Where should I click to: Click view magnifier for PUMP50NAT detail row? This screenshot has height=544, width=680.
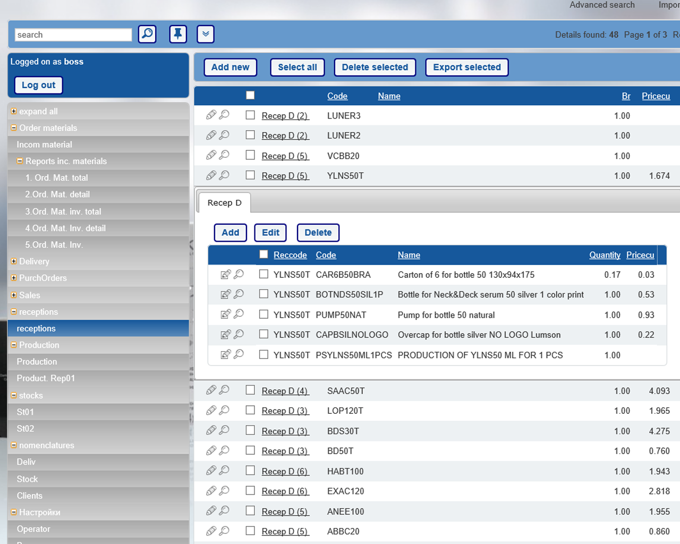click(x=239, y=314)
